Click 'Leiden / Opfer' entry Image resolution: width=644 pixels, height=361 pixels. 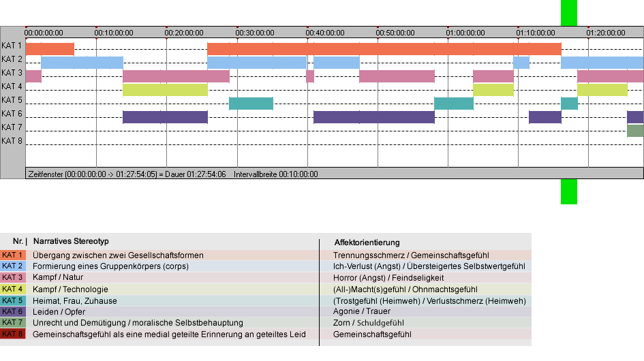59,312
